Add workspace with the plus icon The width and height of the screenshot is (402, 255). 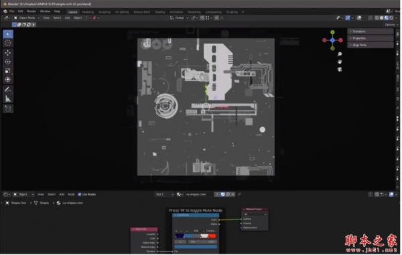pos(243,12)
